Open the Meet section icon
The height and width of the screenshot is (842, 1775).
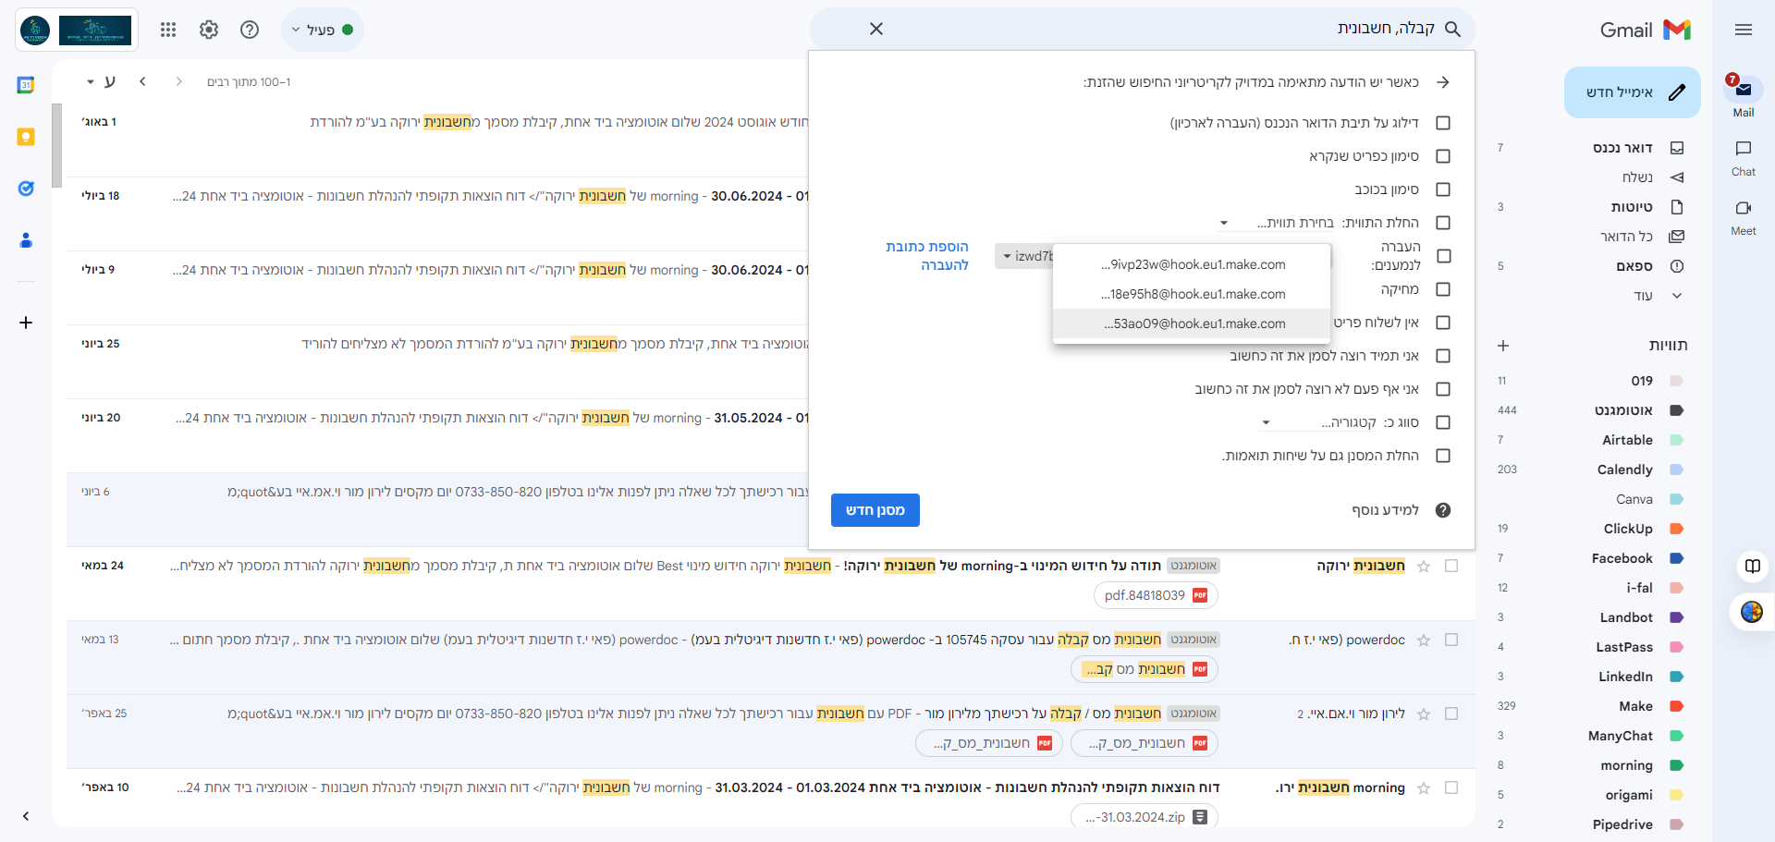(x=1744, y=208)
